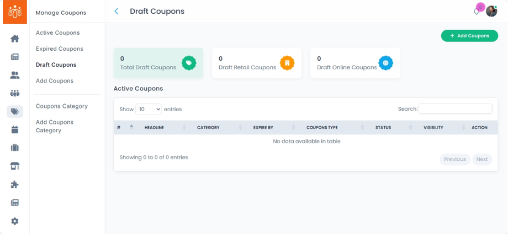
Task: Click the table Search input field
Action: coord(455,109)
